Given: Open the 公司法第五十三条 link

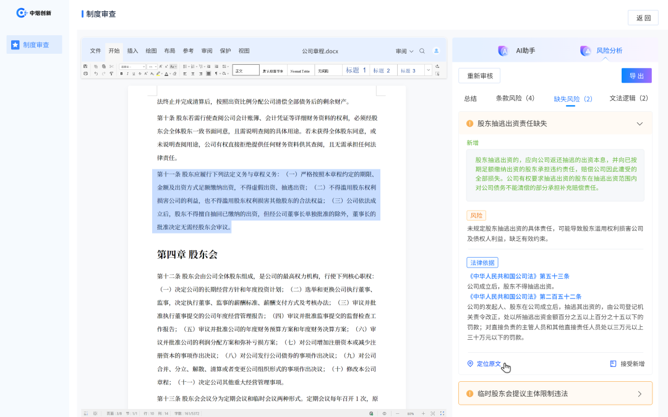Looking at the screenshot, I should coord(519,276).
